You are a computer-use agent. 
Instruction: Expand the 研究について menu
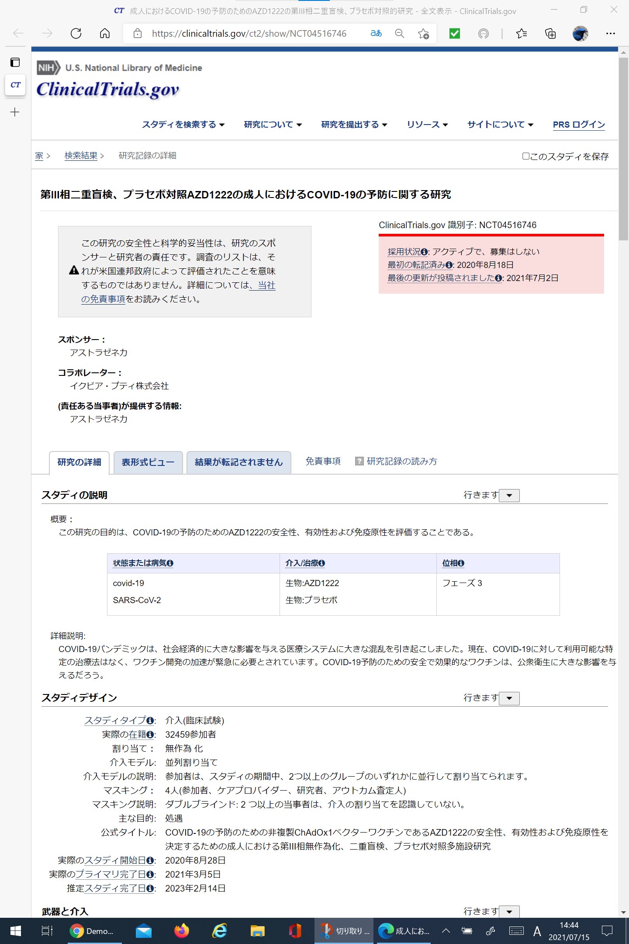point(273,125)
